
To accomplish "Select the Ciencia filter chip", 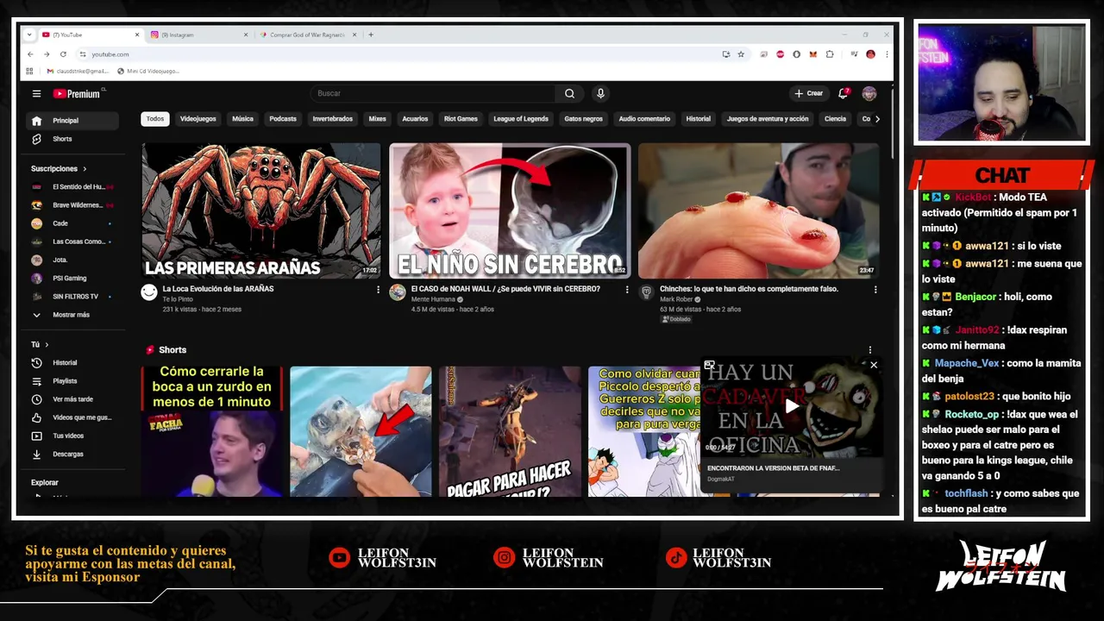I will [835, 119].
